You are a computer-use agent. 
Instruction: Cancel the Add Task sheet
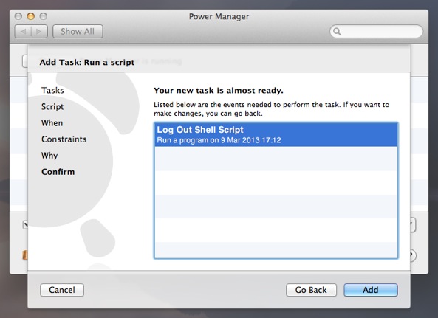(x=62, y=290)
